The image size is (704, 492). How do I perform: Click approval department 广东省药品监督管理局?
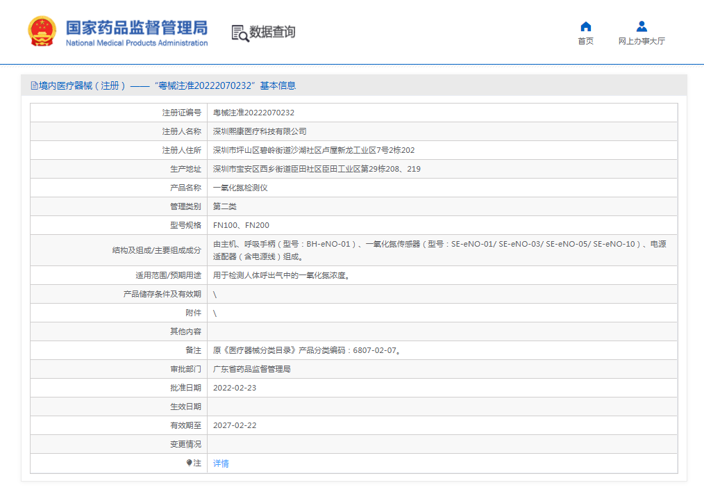[x=251, y=369]
